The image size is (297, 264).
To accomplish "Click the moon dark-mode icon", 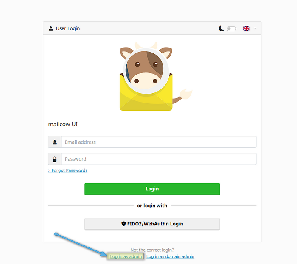I will pos(221,28).
